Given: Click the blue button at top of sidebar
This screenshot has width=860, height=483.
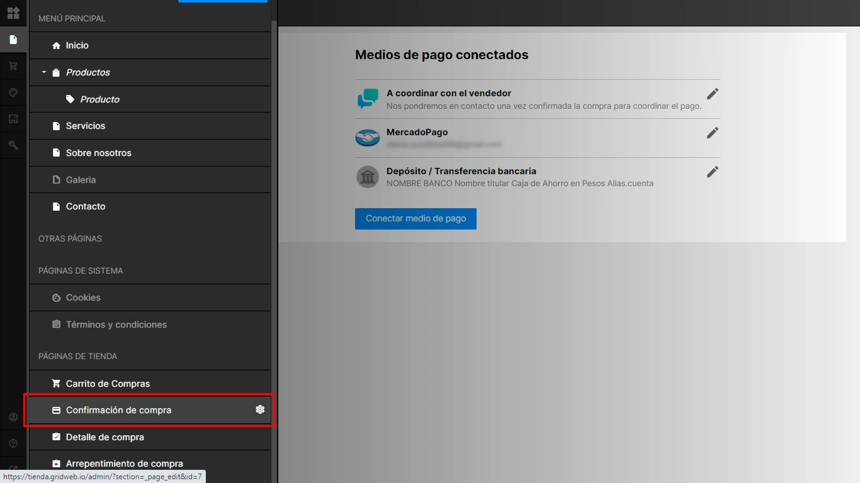Looking at the screenshot, I should 223,1.
